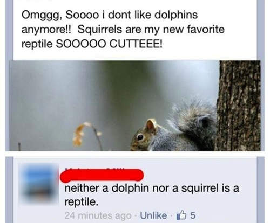
Task: Click the squirrel's fluffy tail in photo
Action: pyautogui.click(x=193, y=122)
